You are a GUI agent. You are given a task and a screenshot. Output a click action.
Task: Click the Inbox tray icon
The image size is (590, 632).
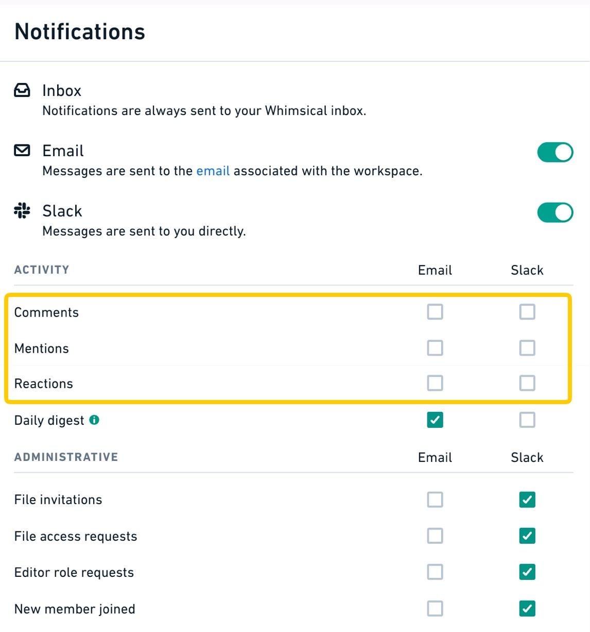coord(22,90)
